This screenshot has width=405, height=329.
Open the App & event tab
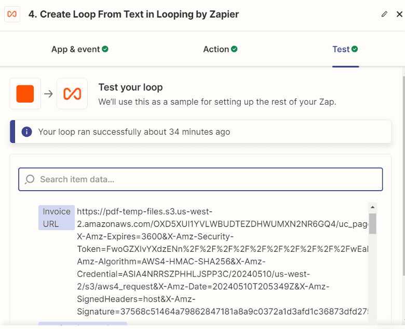pyautogui.click(x=79, y=49)
